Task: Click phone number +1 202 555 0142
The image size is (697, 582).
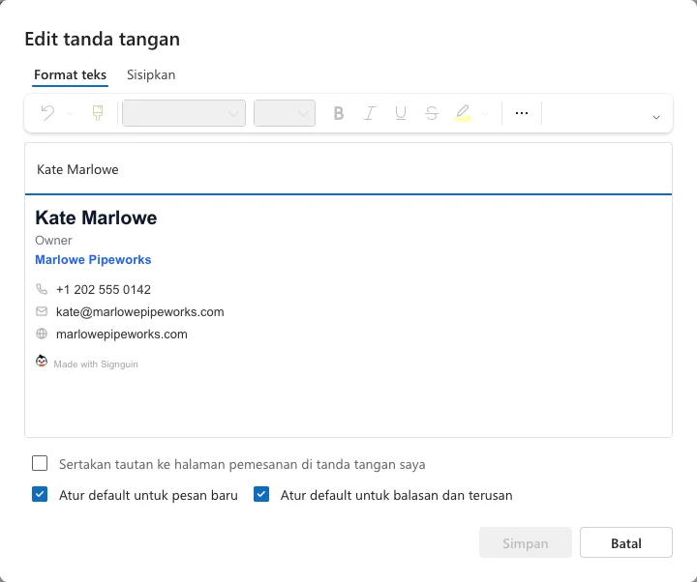Action: [x=104, y=289]
